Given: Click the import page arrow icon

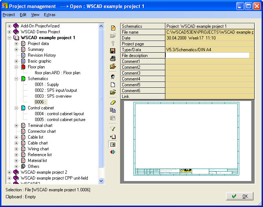Looking at the screenshot, I should tap(113, 137).
